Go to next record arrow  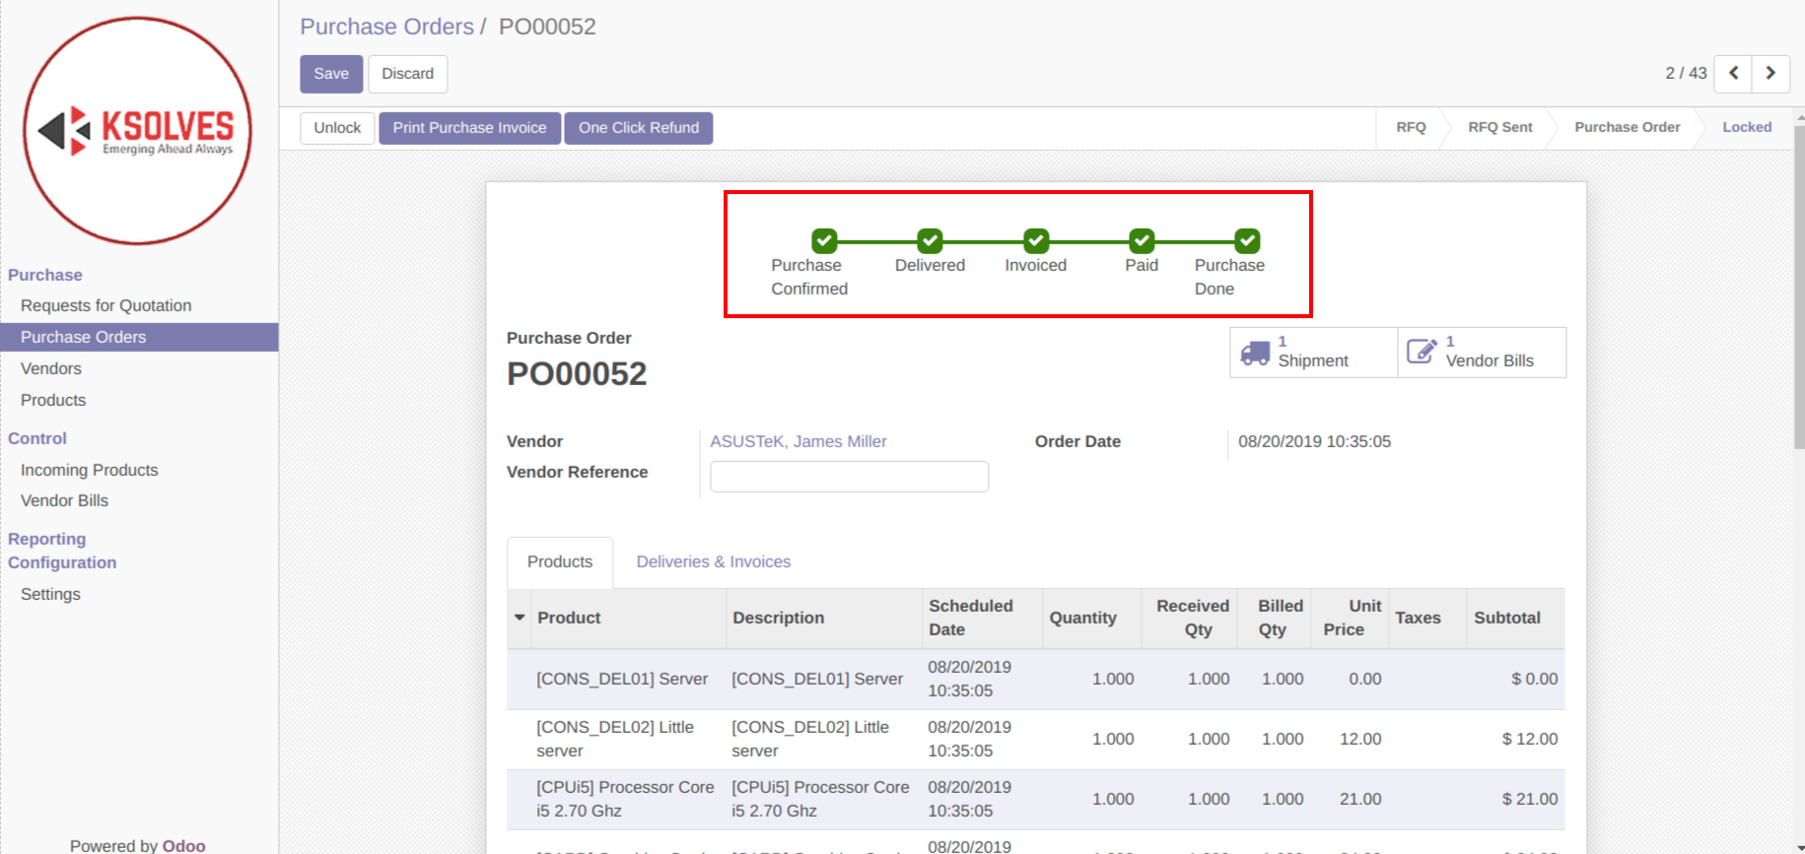1770,74
